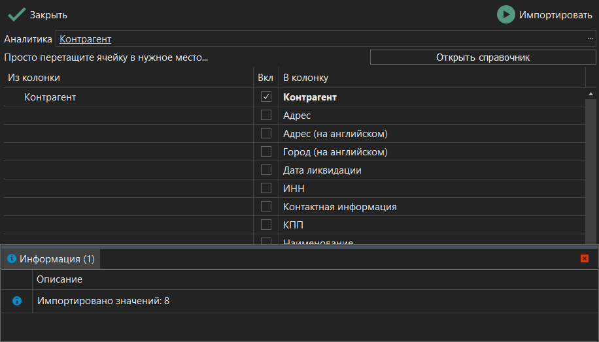
Task: Tick the Контактная информация checkbox
Action: click(x=266, y=207)
